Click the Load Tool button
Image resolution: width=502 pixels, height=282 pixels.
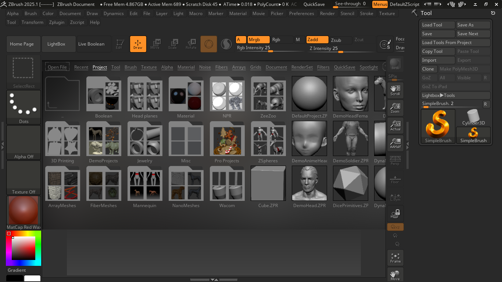(437, 25)
